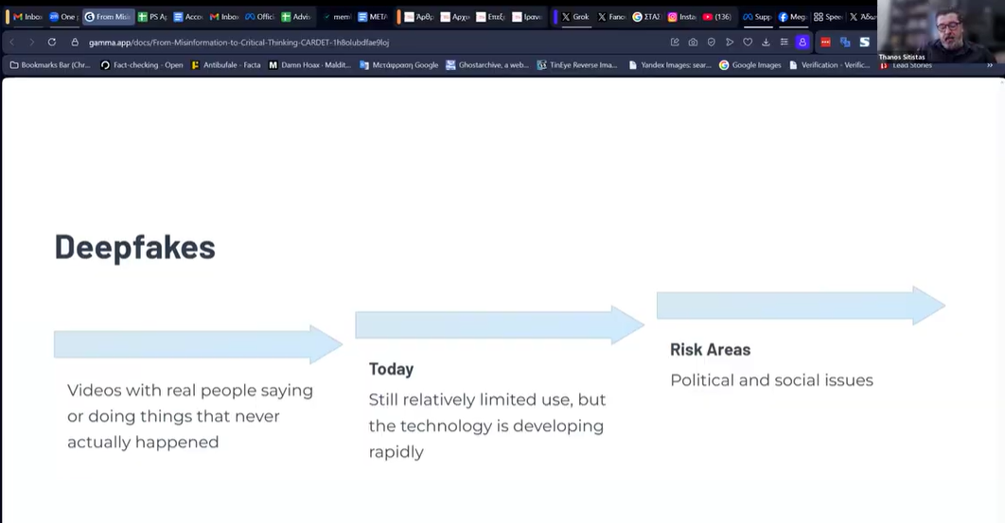Open the X 'Fano' tab

click(x=610, y=17)
